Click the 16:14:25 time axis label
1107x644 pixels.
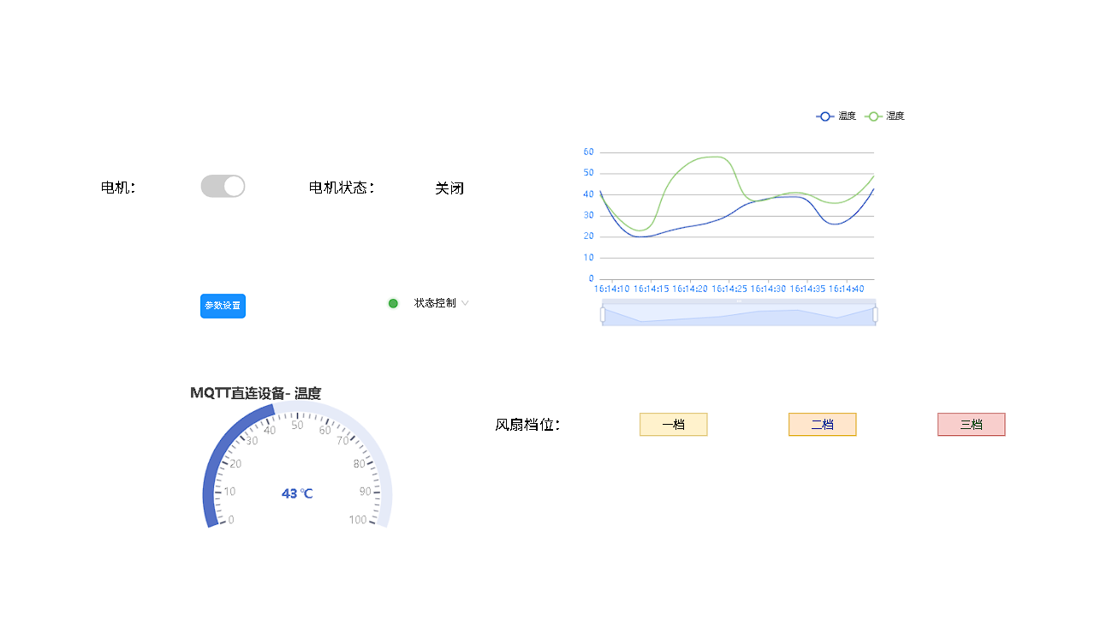729,289
